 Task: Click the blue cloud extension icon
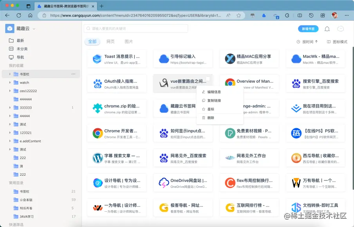point(264,15)
